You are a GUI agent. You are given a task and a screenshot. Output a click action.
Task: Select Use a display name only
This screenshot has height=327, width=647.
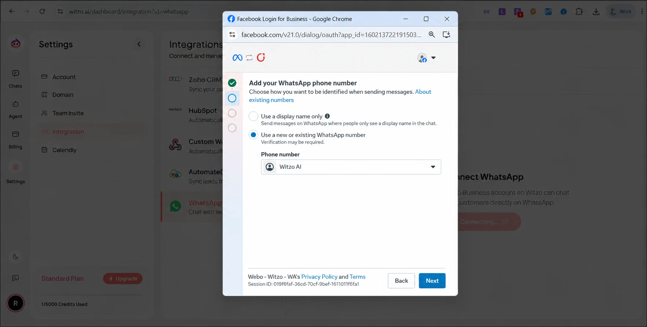[x=253, y=116]
